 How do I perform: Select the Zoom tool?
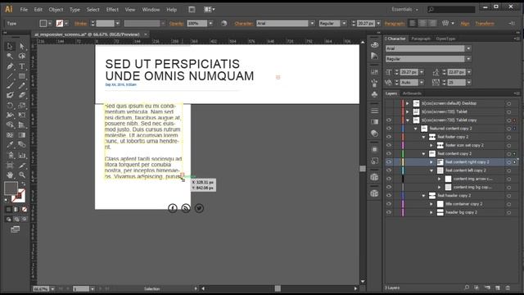22,175
